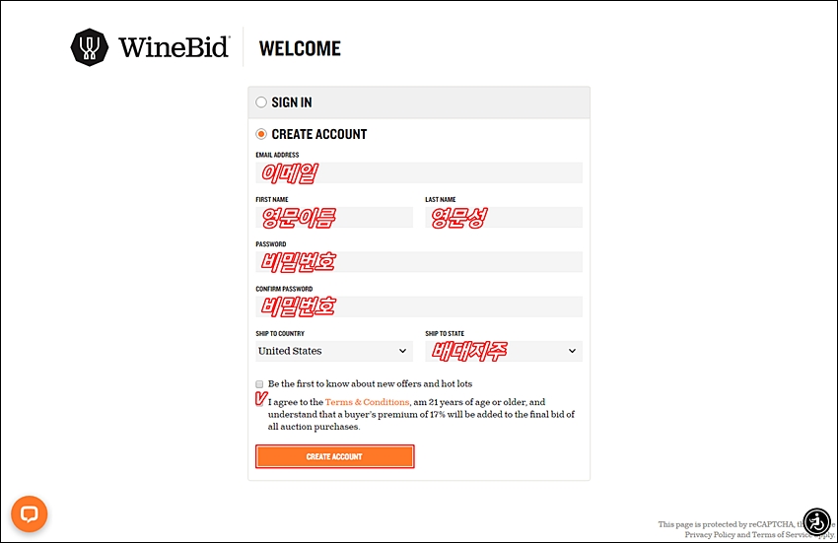Select the Create Account radio button
This screenshot has height=543, width=838.
click(x=261, y=134)
